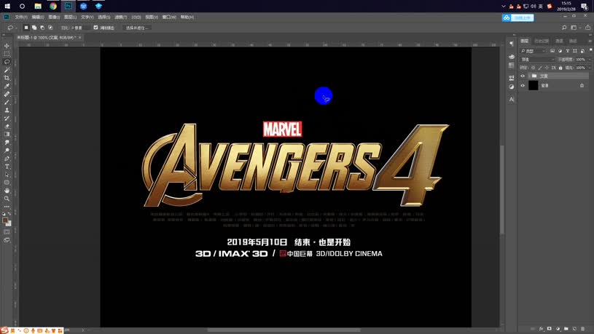
Task: Select the Clone Stamp tool
Action: coord(7,110)
